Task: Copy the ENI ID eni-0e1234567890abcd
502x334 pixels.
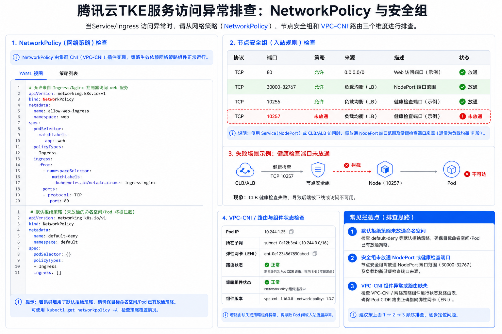Action: [315, 254]
